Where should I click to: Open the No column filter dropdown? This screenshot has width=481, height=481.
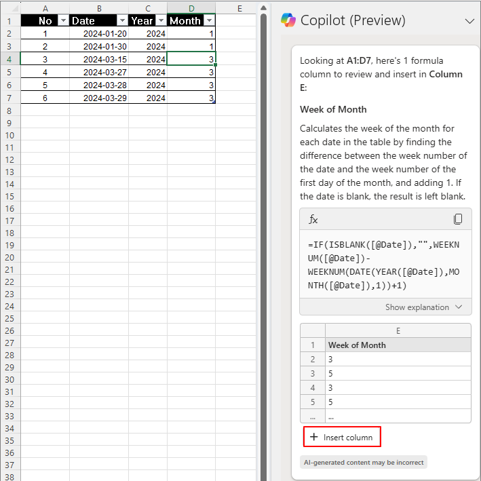point(63,20)
